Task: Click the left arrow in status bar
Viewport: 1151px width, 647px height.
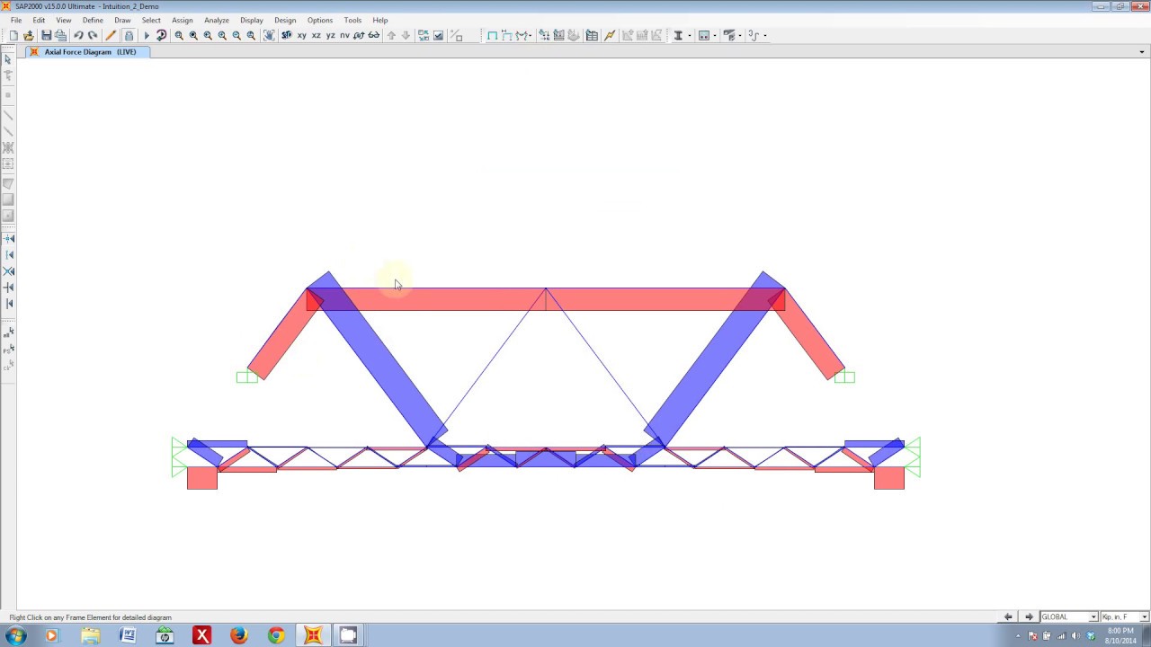Action: [1008, 617]
